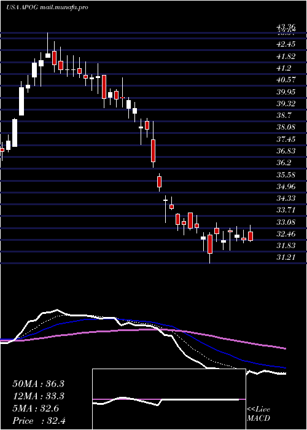Click the 31.21 price axis label
The image size is (307, 430).
(x=286, y=257)
